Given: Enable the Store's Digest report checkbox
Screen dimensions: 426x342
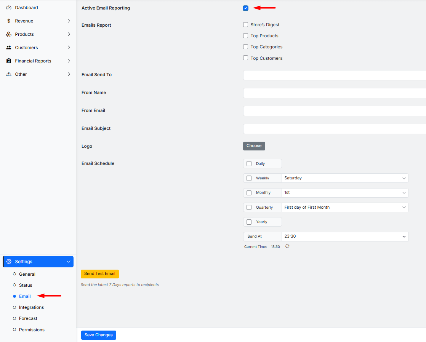Looking at the screenshot, I should (x=246, y=25).
